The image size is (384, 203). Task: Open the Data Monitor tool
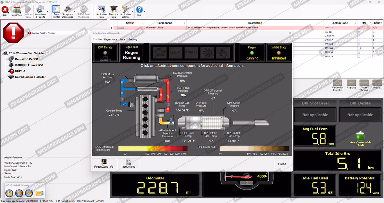(x=56, y=12)
